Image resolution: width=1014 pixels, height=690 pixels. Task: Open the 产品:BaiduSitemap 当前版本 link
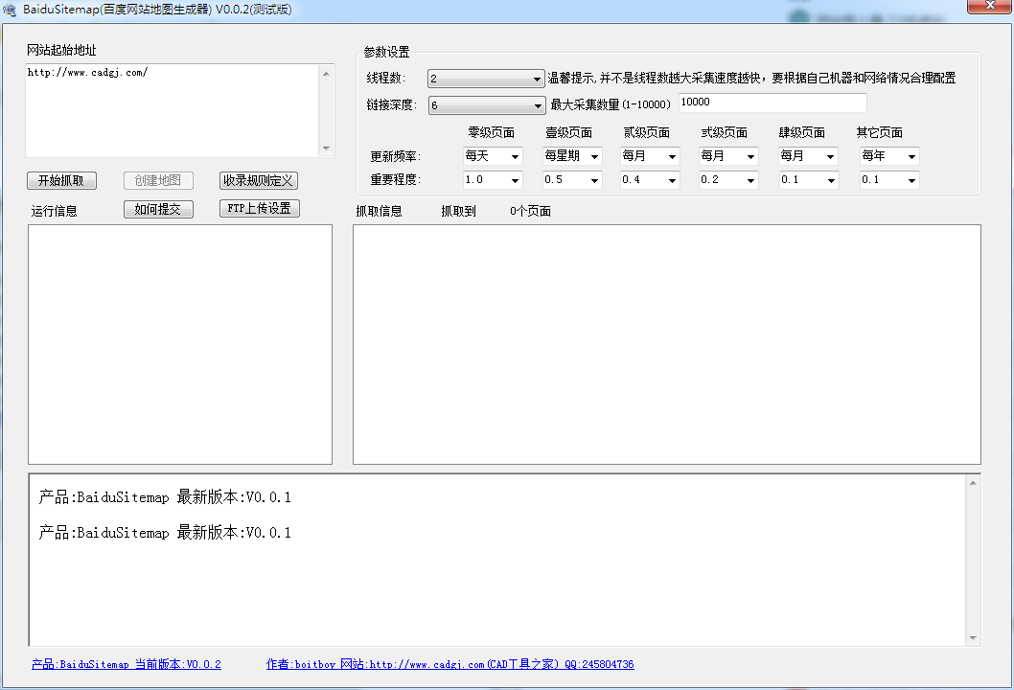127,664
